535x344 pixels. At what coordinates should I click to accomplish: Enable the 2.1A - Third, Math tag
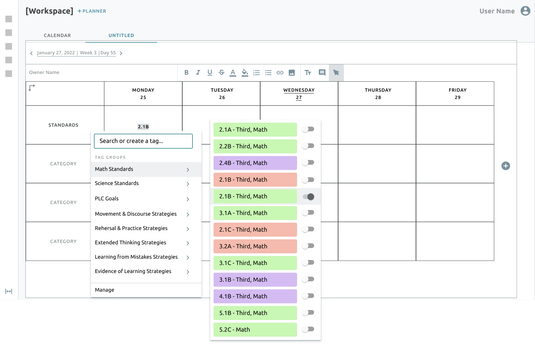pos(308,129)
